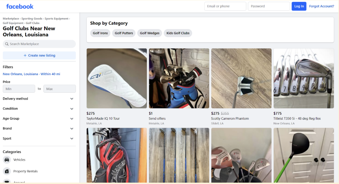Open Property Rentals using its house icon

pos(7,171)
